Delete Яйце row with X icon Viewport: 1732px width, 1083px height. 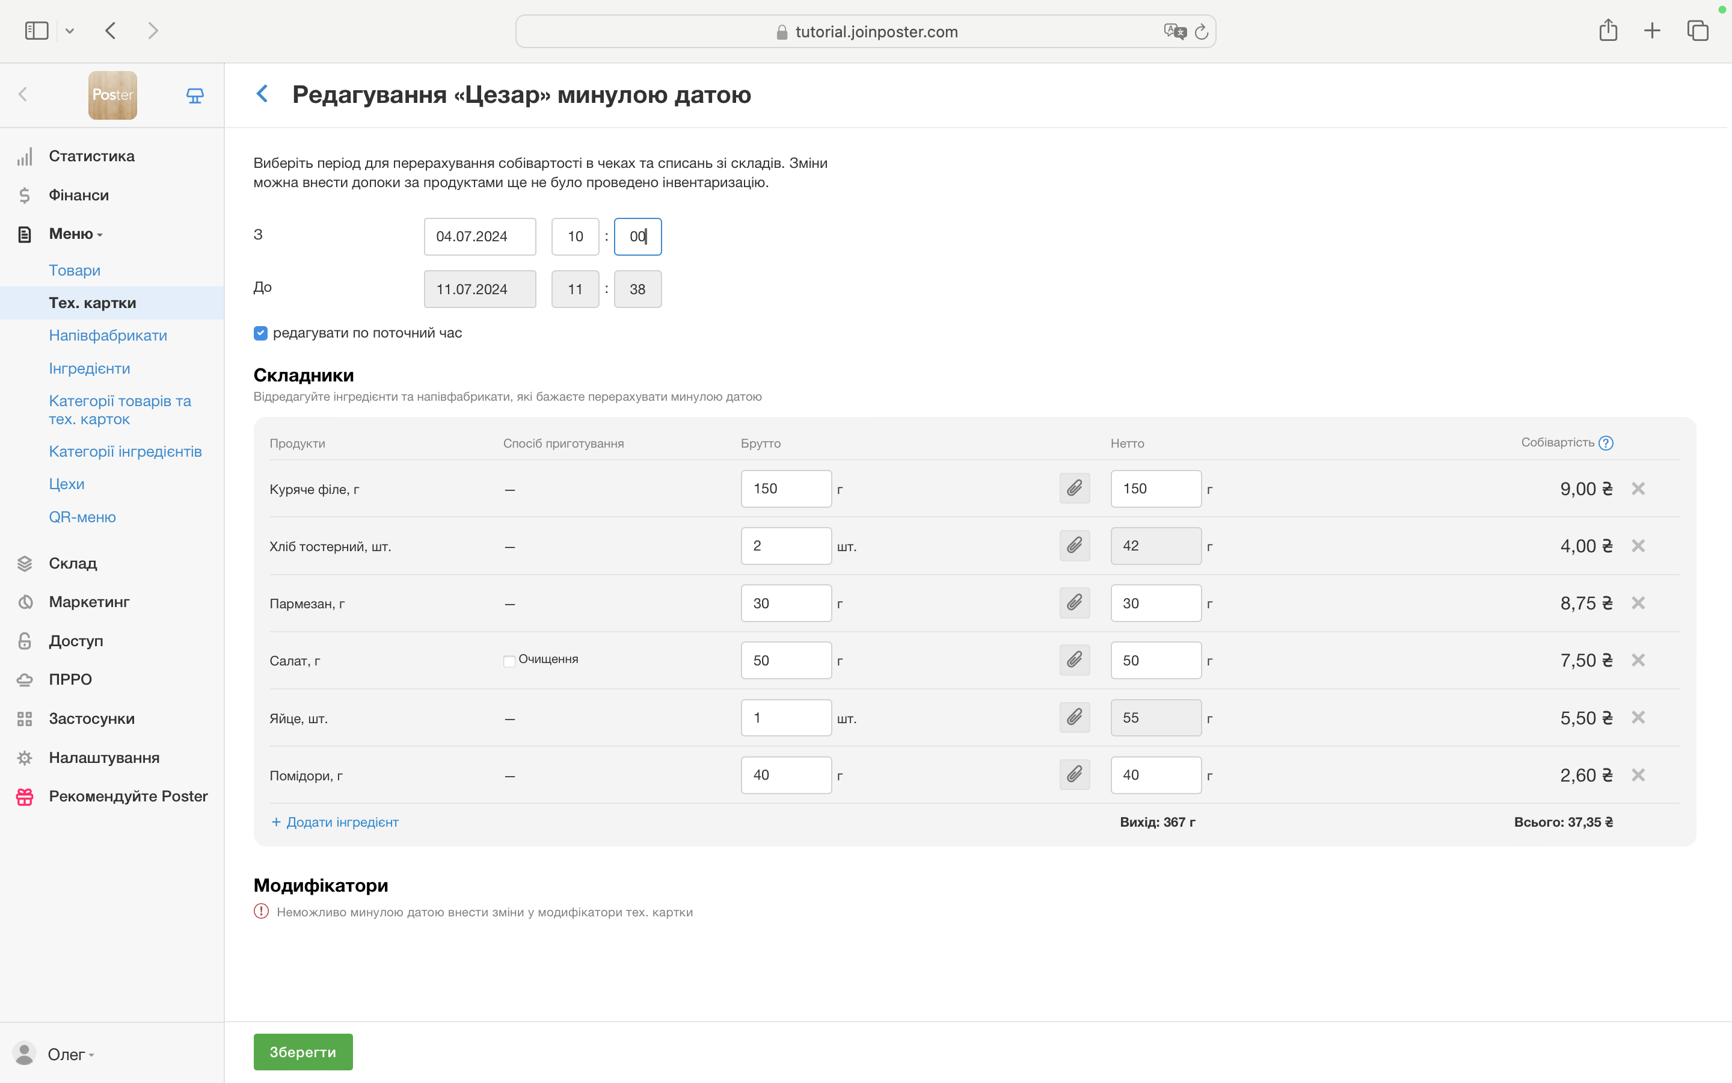(1638, 718)
